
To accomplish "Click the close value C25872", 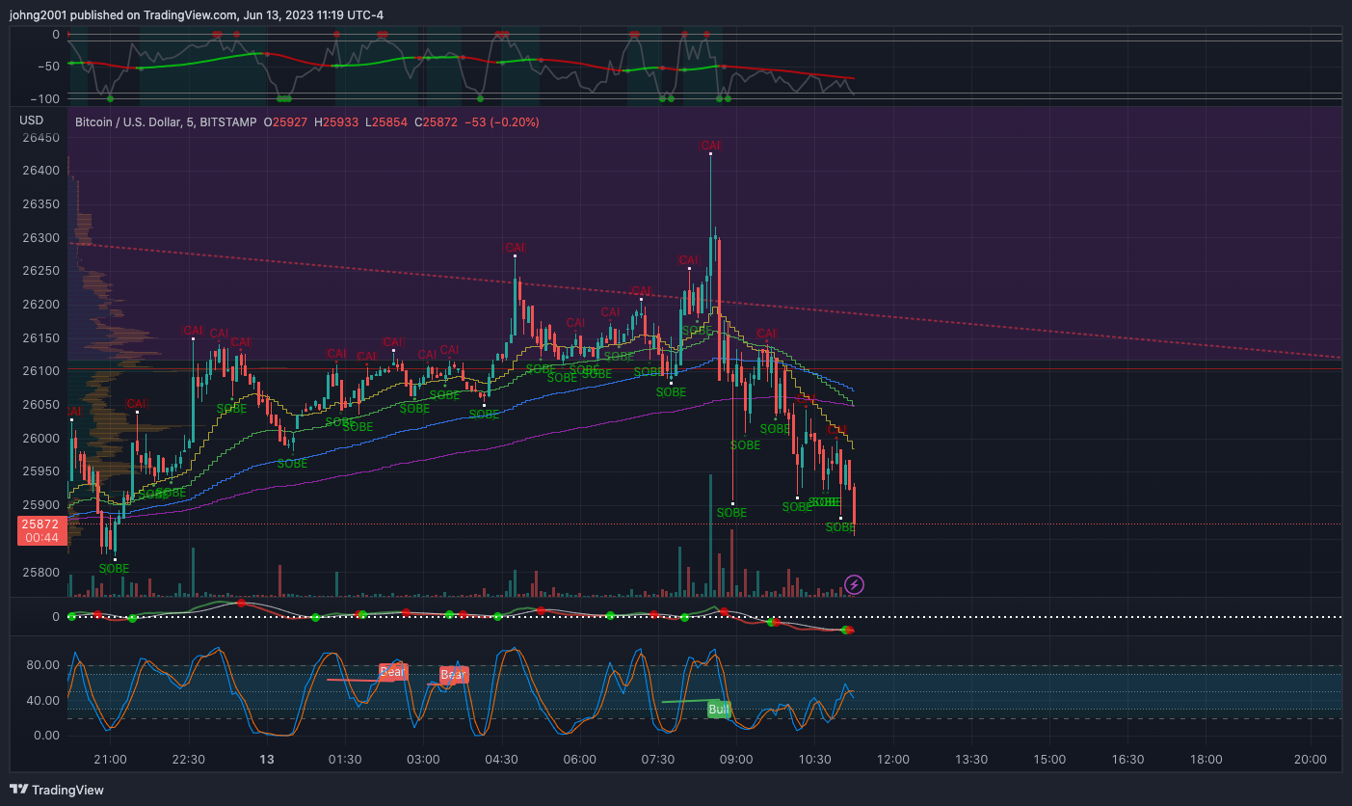I will pos(438,122).
